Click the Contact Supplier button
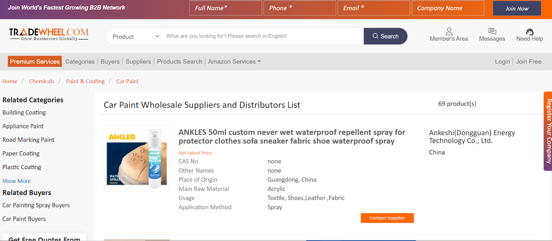This screenshot has height=241, width=552. click(x=387, y=218)
